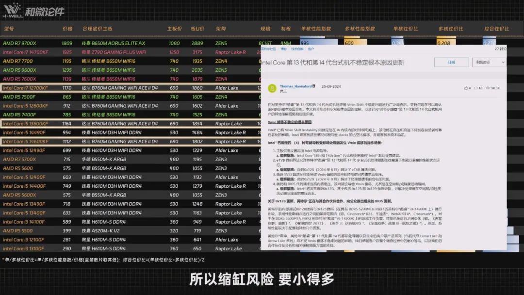The height and width of the screenshot is (295, 524).
Task: Select the Intel Core i7 14700KF row name
Action: 25,52
